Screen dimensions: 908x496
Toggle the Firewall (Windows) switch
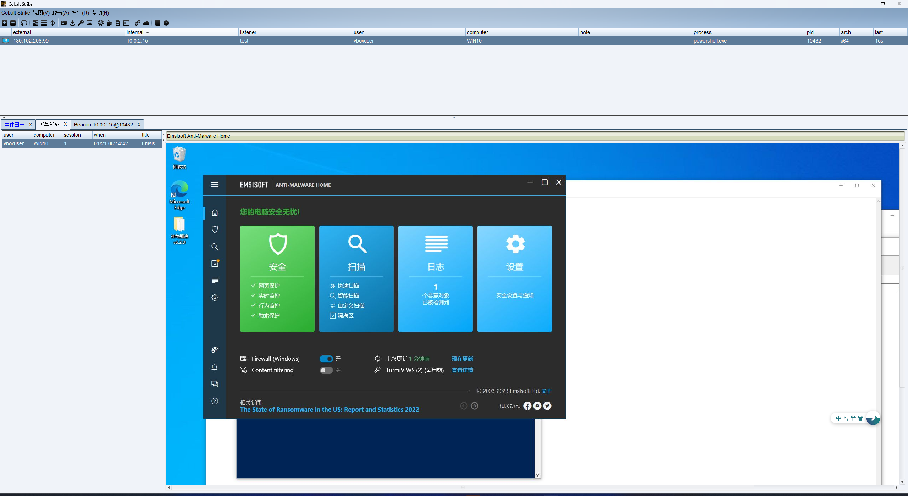tap(326, 359)
